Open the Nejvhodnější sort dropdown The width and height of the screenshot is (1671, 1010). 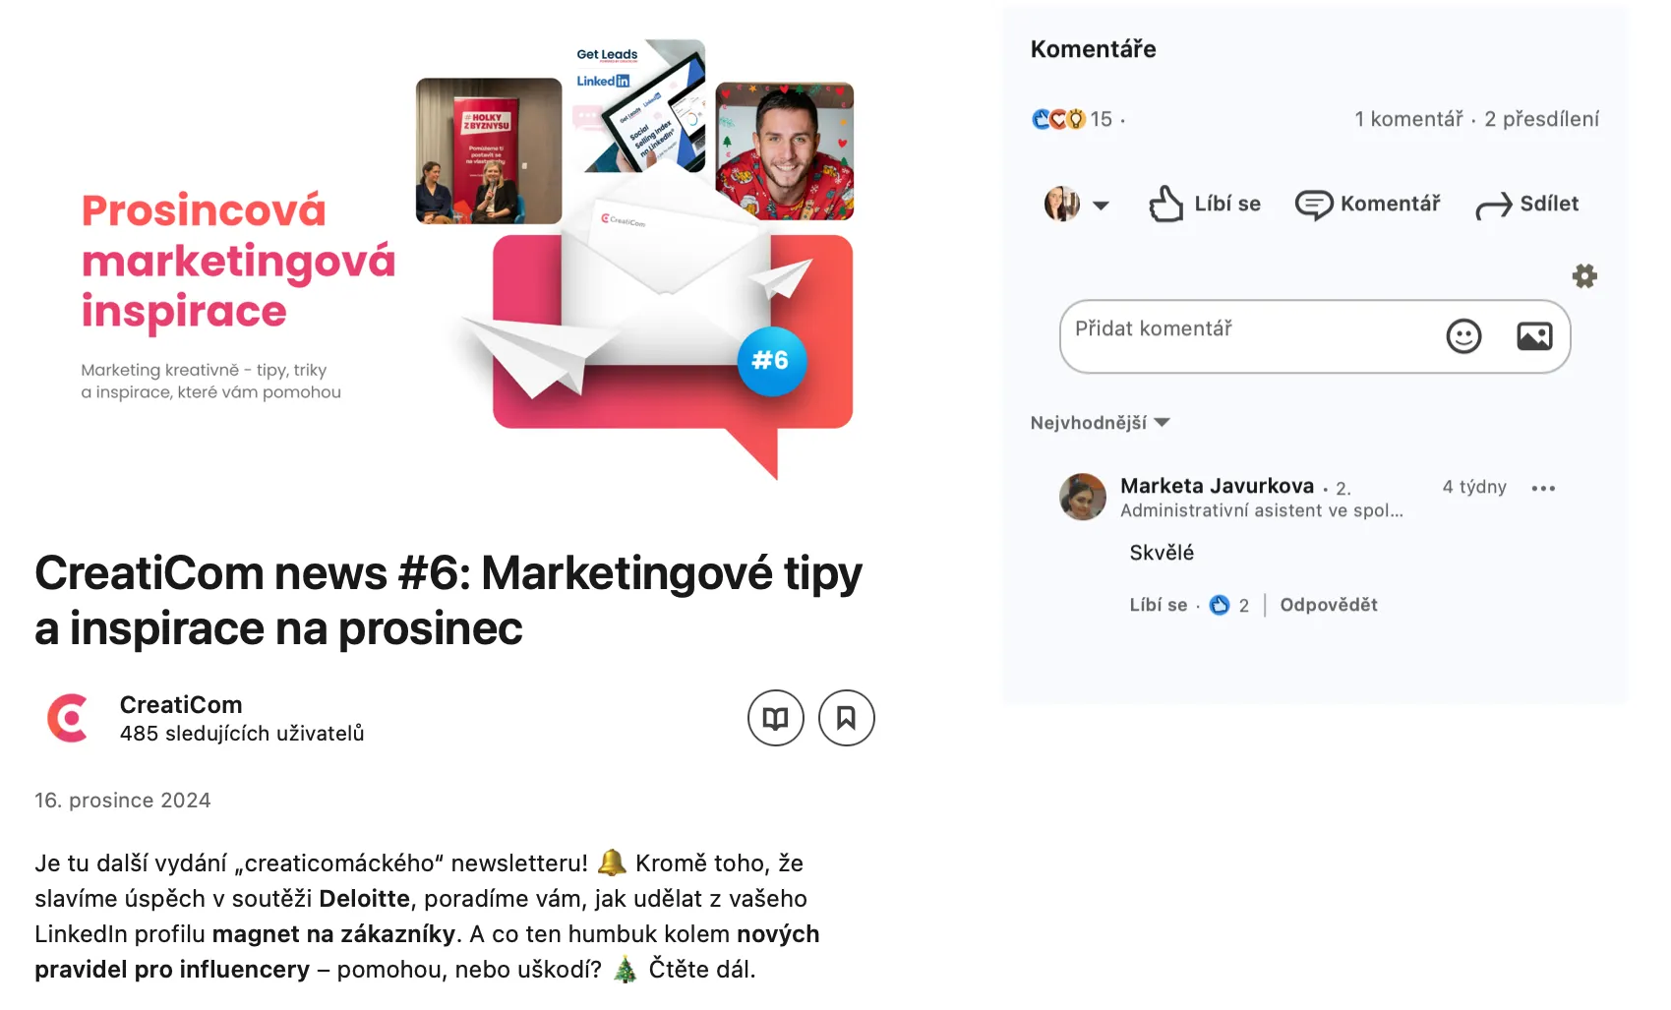click(x=1100, y=423)
